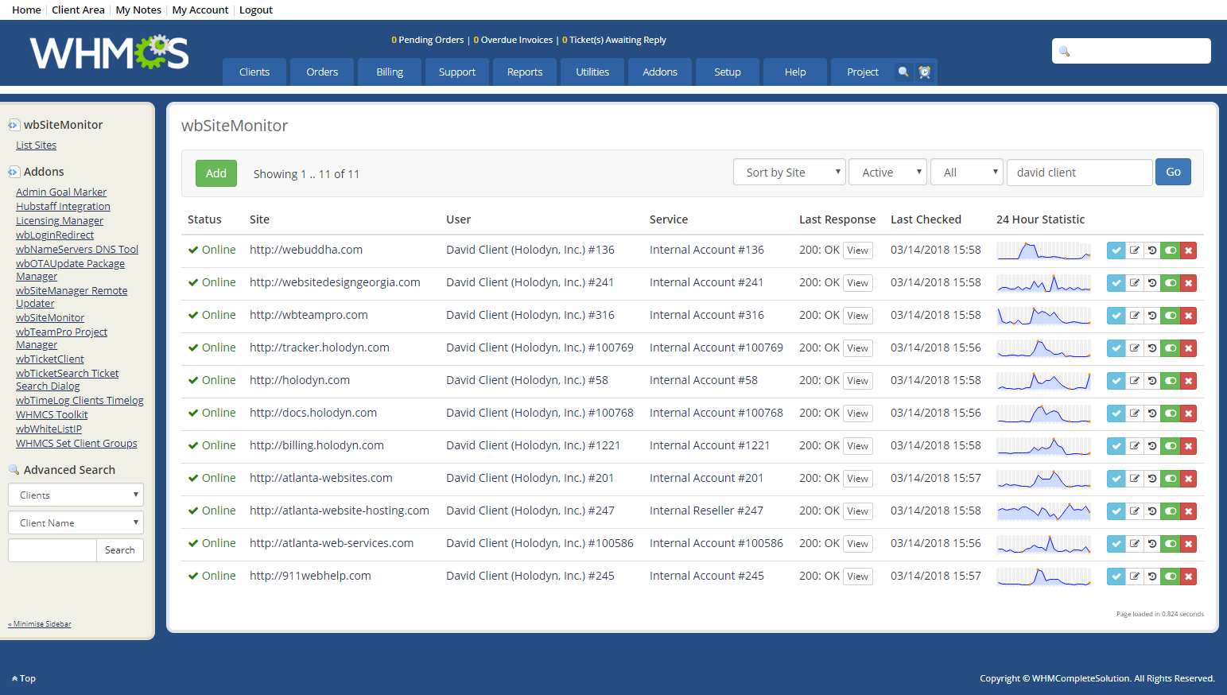Screen dimensions: 1227x695
Task: Select the Advanced Search magnifier icon in sidebar
Action: tap(14, 469)
